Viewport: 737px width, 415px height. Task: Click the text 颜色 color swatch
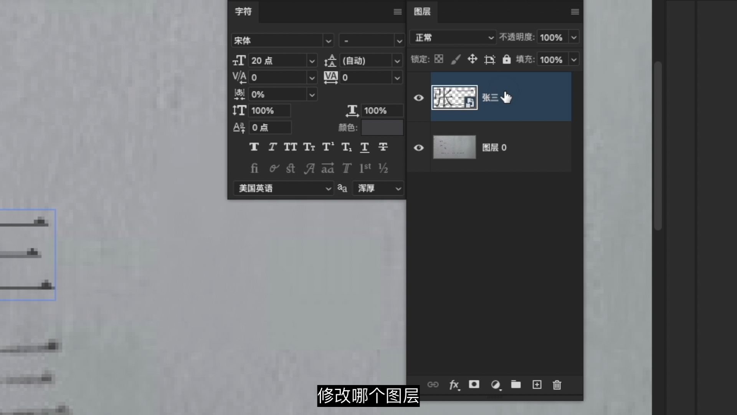coord(382,128)
